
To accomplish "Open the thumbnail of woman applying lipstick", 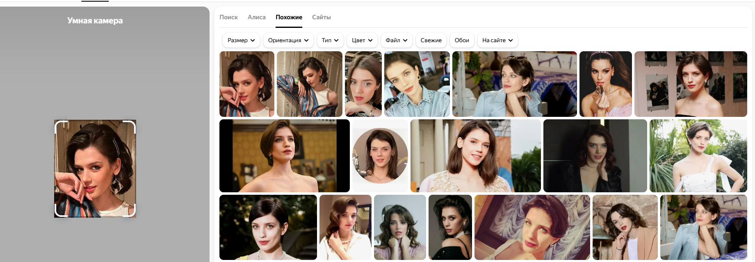I will [606, 84].
